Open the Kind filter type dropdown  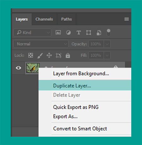pos(33,33)
